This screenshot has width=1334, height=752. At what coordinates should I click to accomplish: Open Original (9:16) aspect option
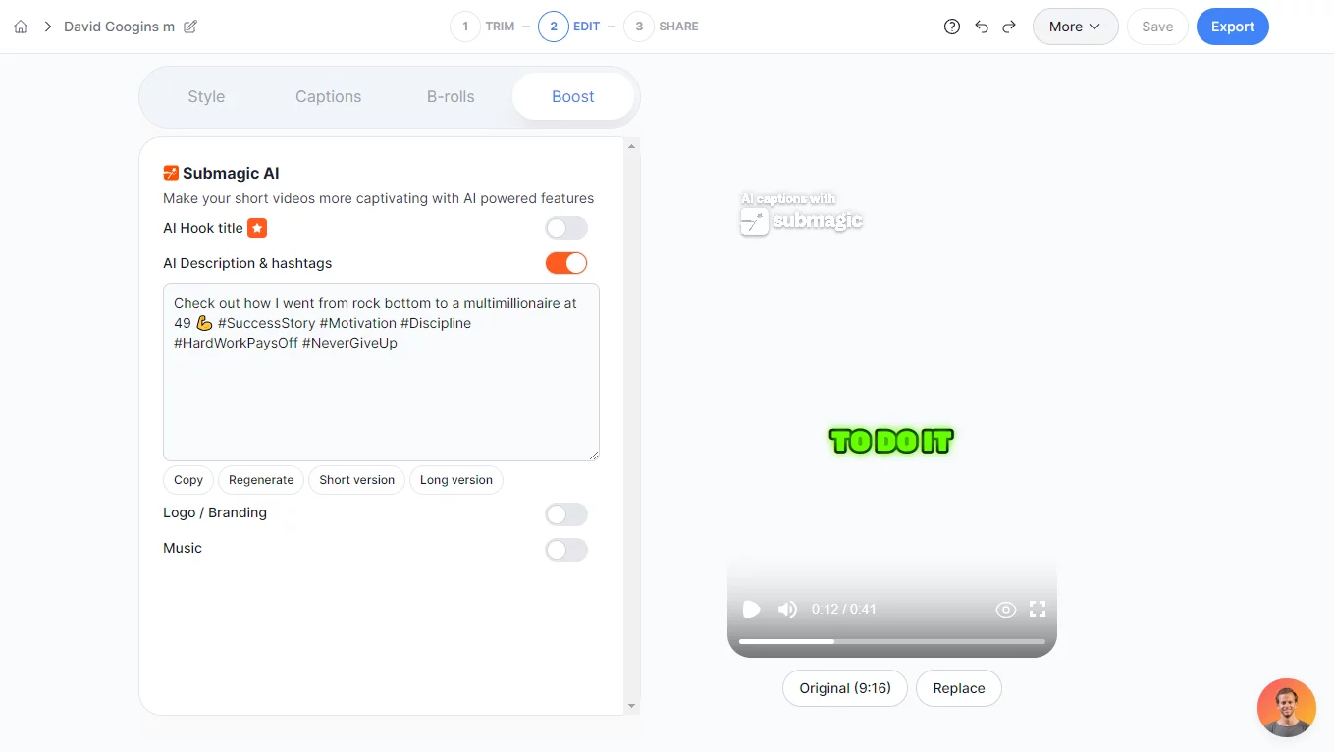845,688
